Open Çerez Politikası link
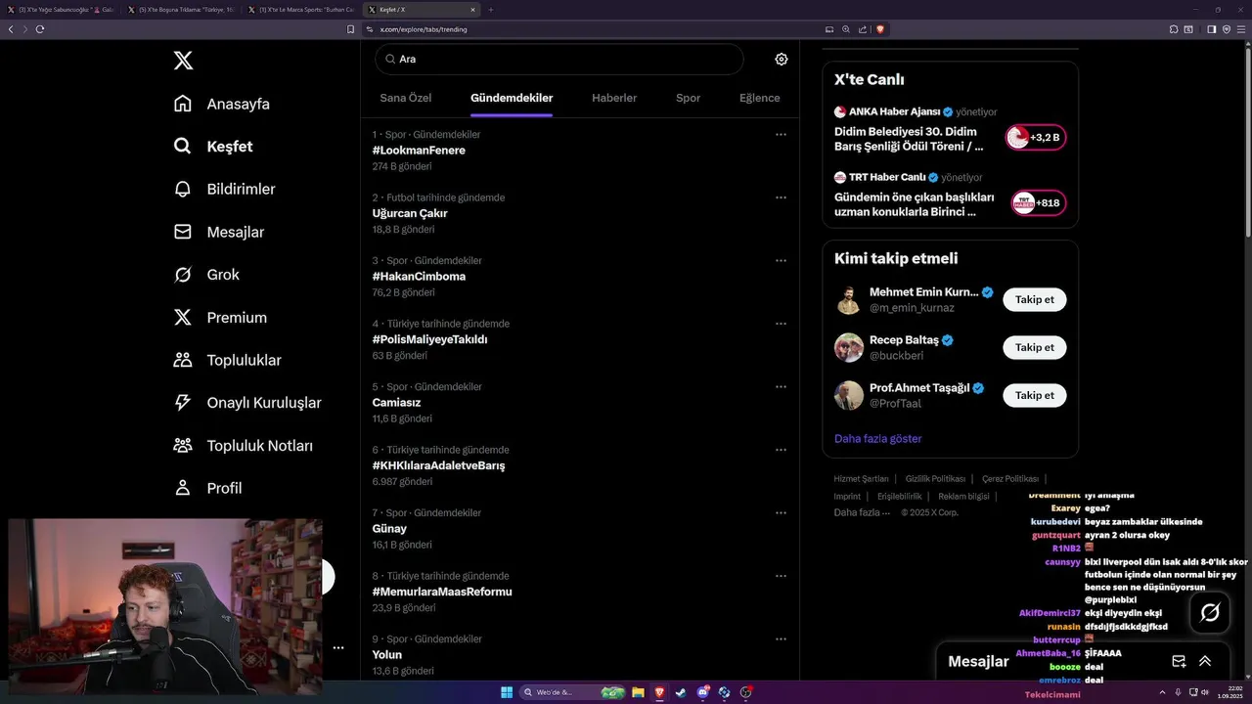1252x704 pixels. (x=1010, y=479)
